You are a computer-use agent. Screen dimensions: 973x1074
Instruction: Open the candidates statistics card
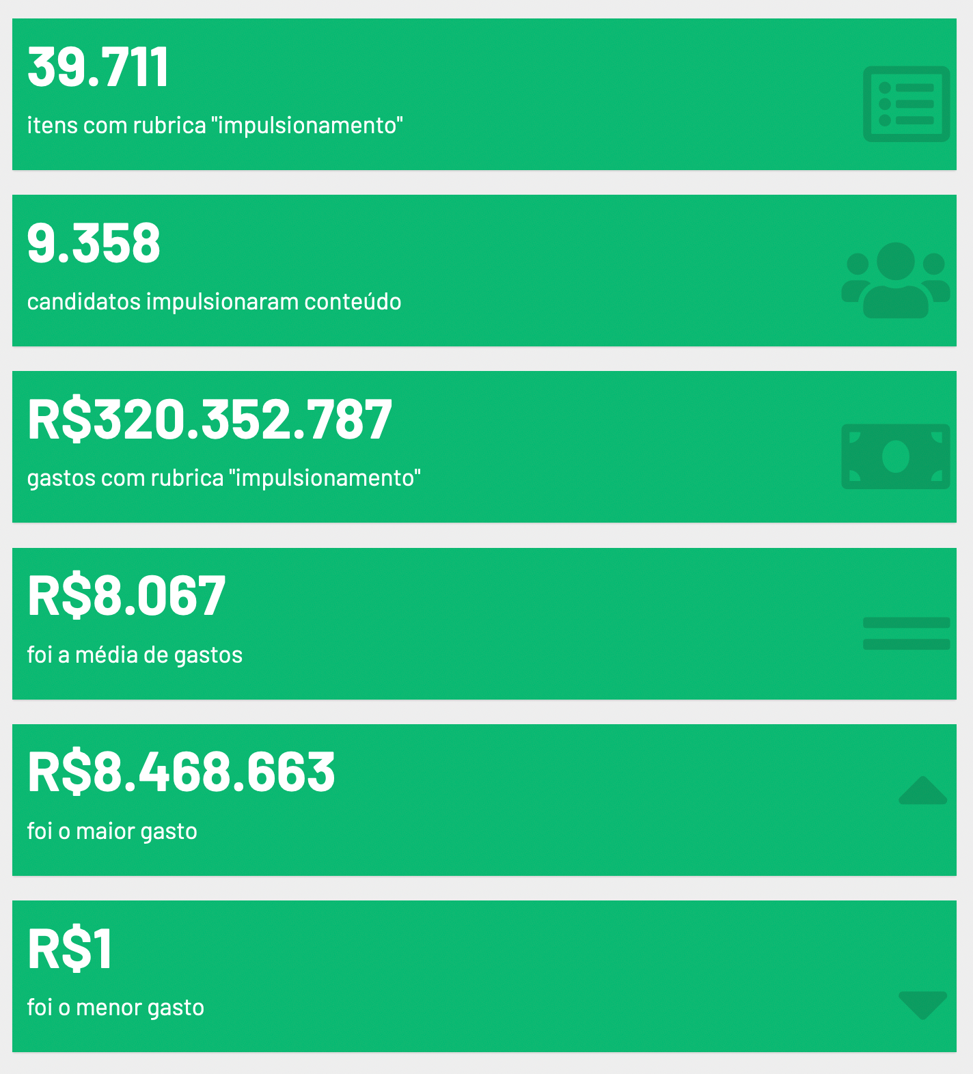[x=484, y=271]
